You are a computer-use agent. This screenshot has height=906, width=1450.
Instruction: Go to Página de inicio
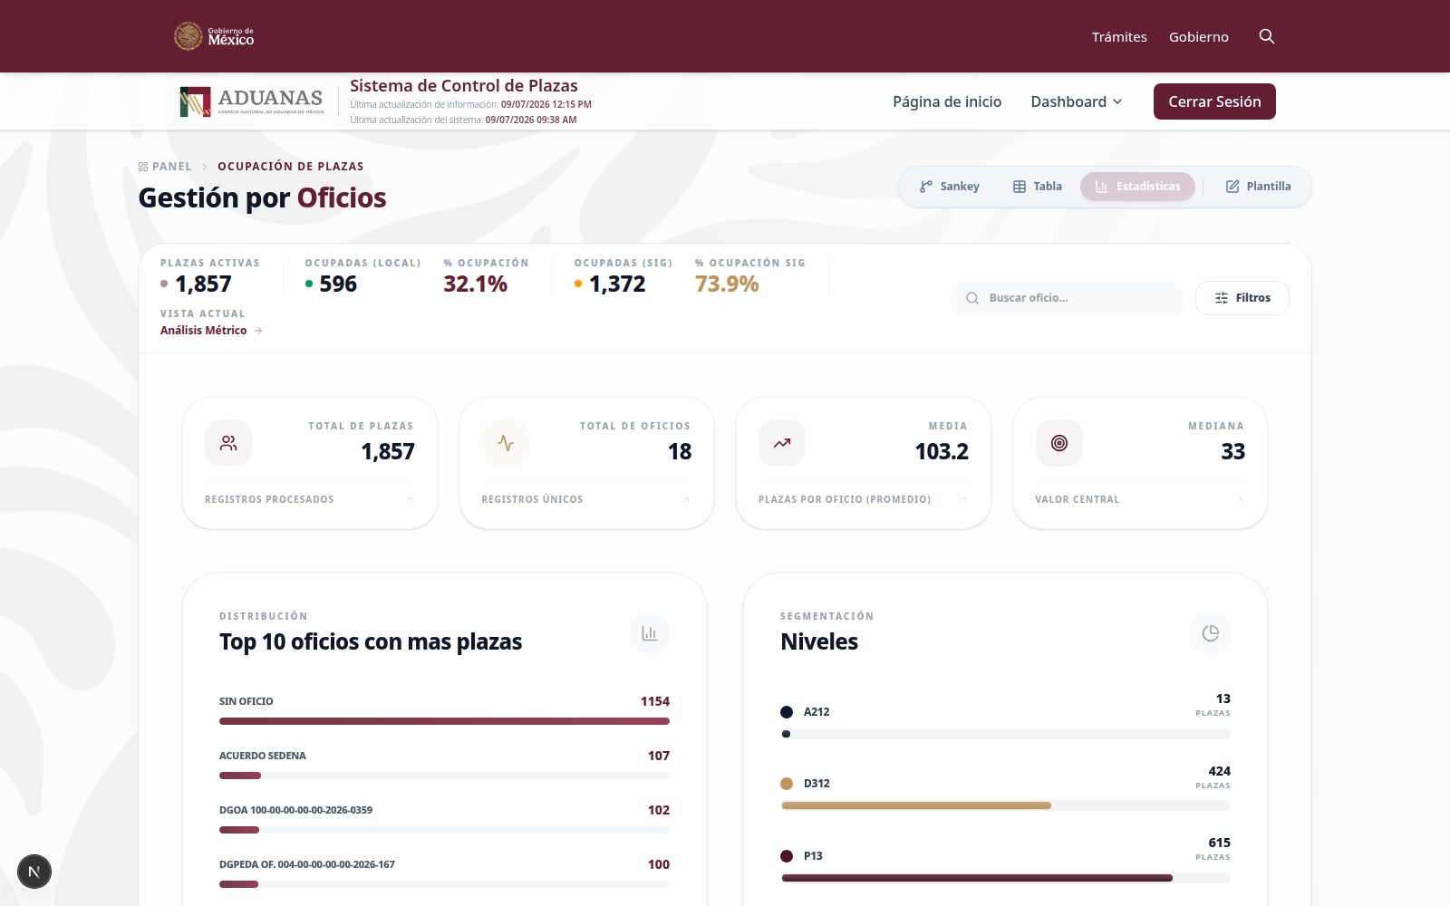[x=947, y=101]
